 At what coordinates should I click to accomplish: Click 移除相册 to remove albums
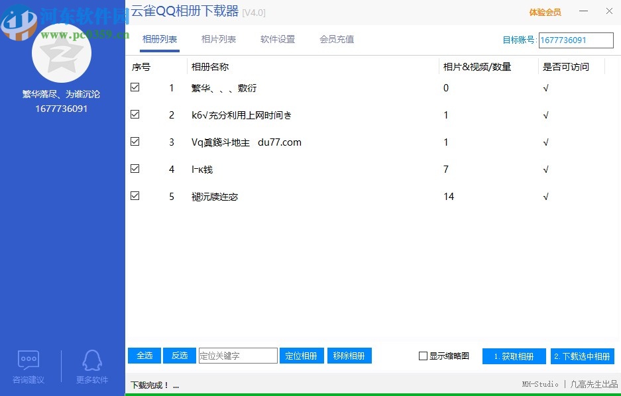[349, 356]
